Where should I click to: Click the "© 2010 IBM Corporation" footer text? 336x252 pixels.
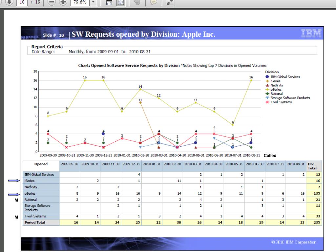[x=294, y=242]
